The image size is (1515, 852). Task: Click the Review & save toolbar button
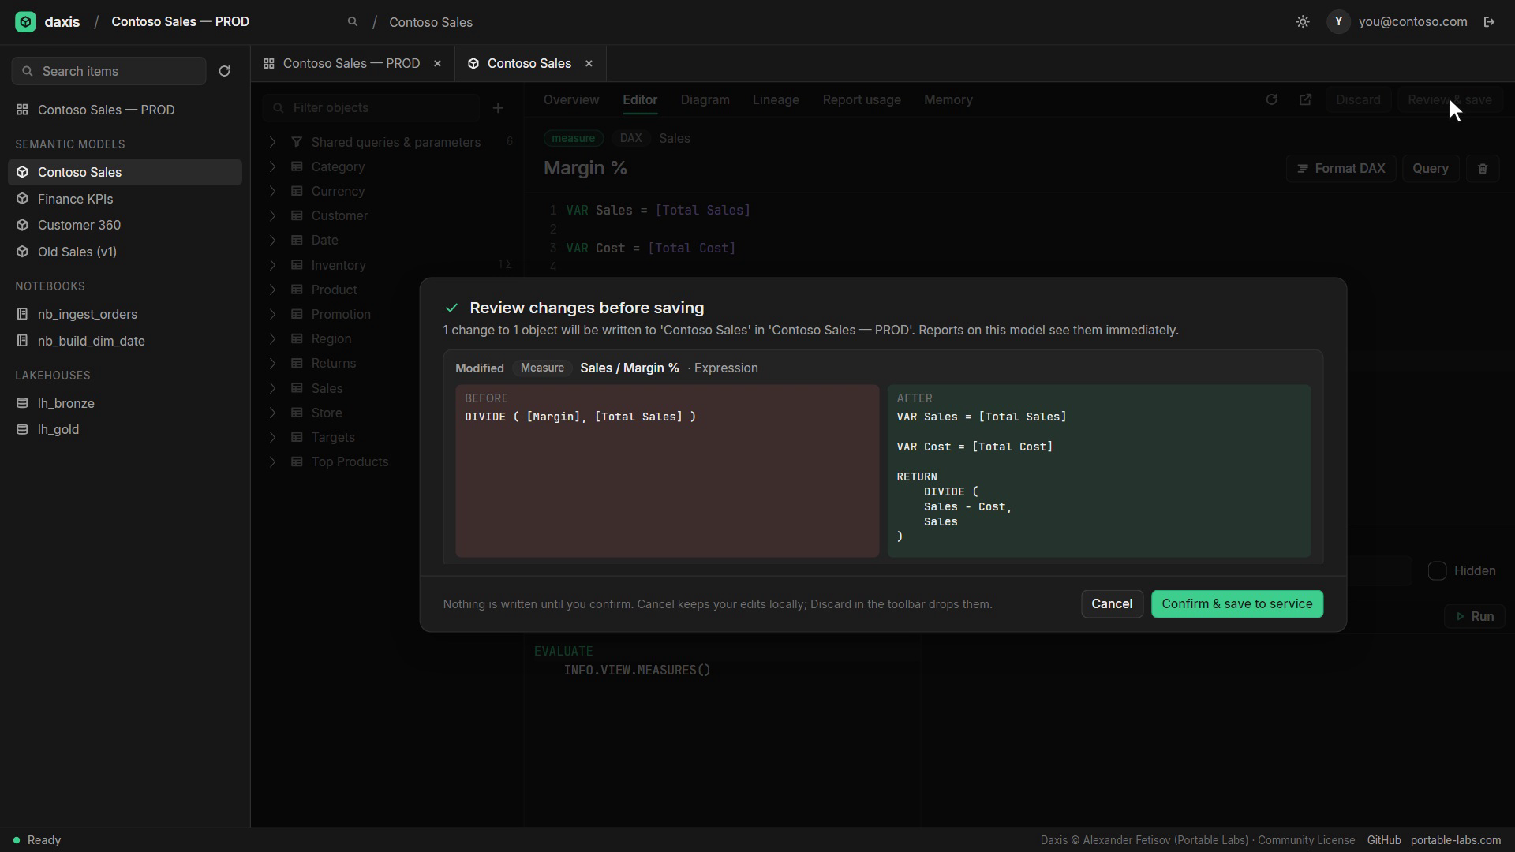coord(1450,100)
